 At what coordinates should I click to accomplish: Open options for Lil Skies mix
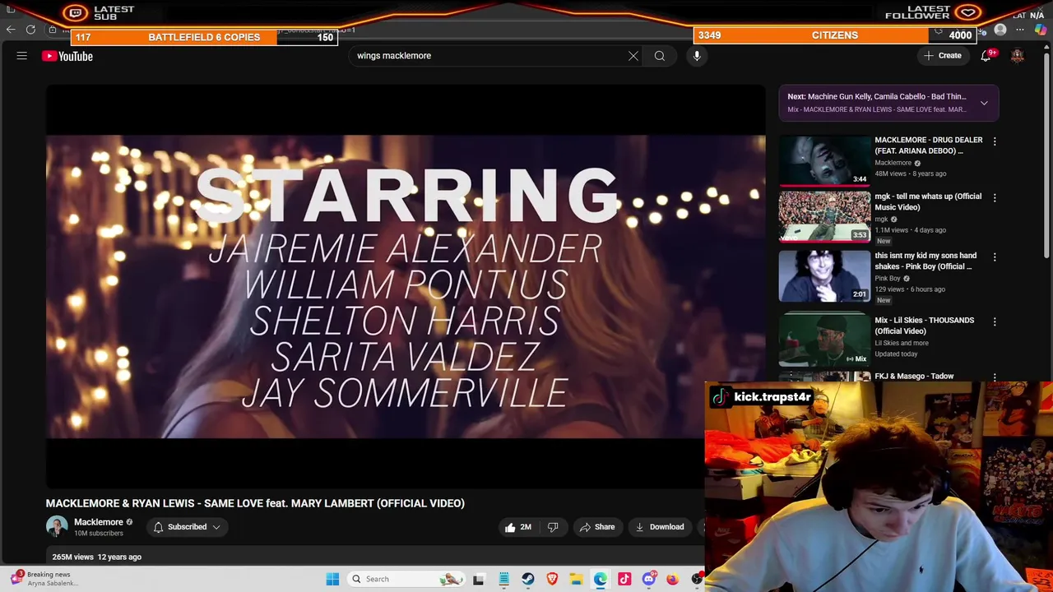995,321
